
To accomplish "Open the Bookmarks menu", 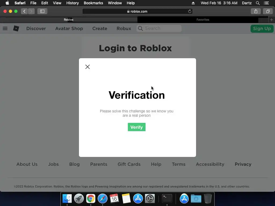I will point(93,3).
